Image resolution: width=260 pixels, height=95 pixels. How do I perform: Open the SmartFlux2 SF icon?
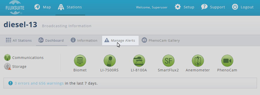click(x=169, y=61)
